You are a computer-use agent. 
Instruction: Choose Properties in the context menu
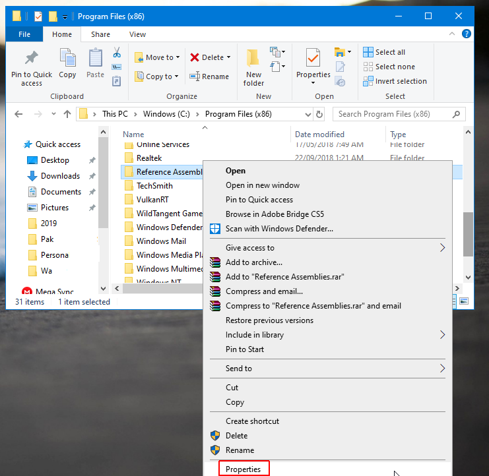[244, 469]
